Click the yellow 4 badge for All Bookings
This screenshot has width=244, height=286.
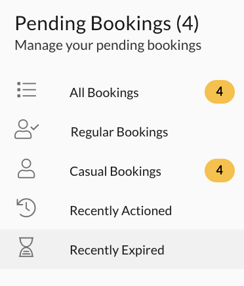coord(220,92)
